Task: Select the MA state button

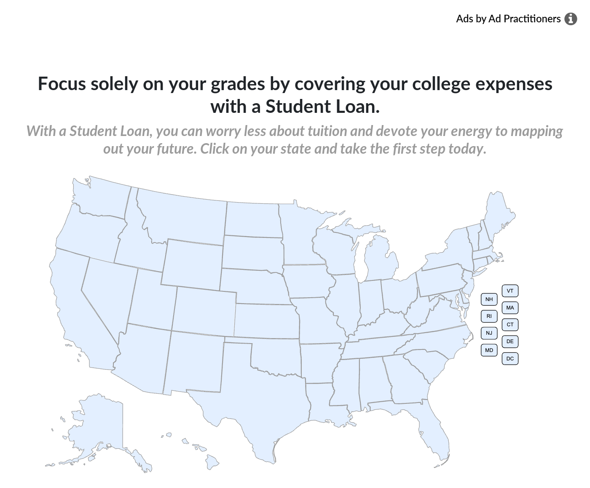Action: (510, 308)
